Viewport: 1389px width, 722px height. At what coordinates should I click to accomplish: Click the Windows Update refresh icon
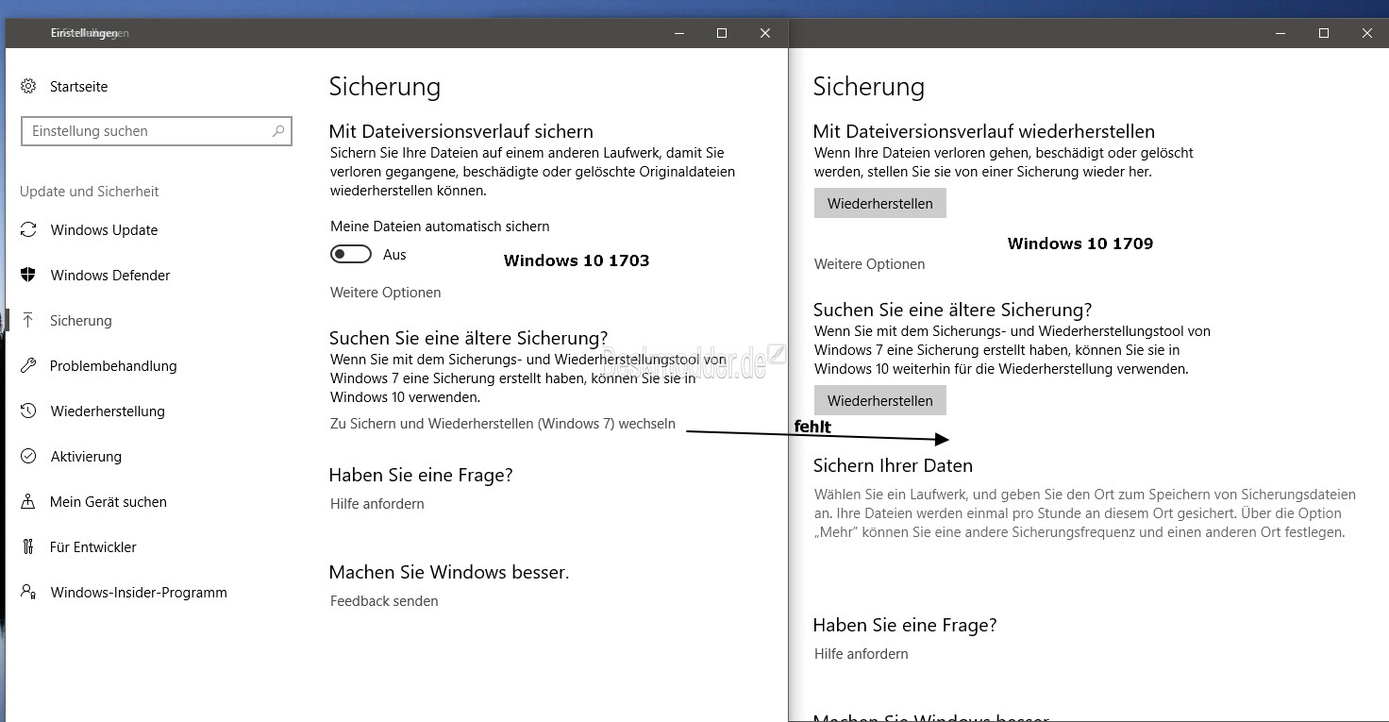pyautogui.click(x=28, y=229)
